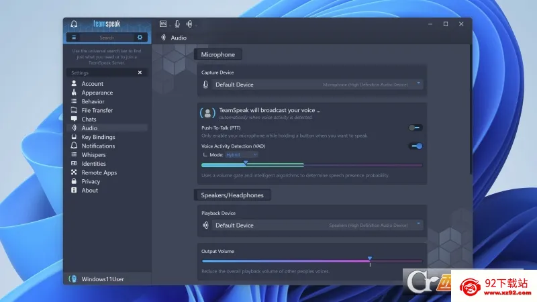
Task: Click the teamspeak logo
Action: 107,23
